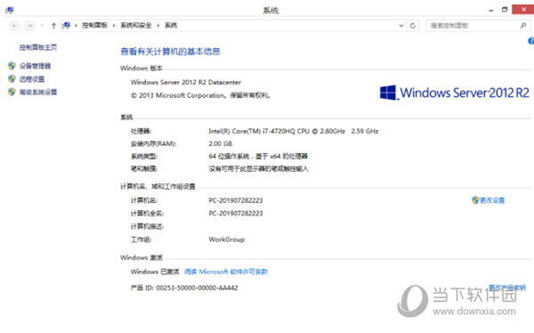Viewport: 534px width, 333px height.
Task: Click heading 查看有关计算机的基本信息
Action: pyautogui.click(x=170, y=52)
